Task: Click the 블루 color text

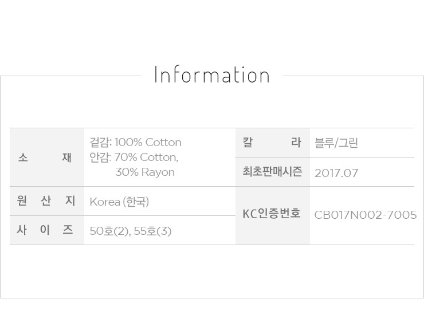Action: point(324,143)
